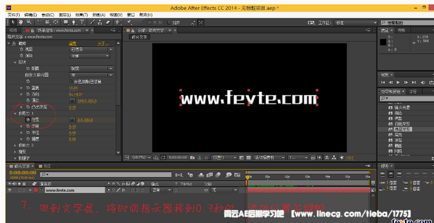Click the current time 0:00:00:00 in timeline
Screen dimensions: 434x223
[23, 173]
